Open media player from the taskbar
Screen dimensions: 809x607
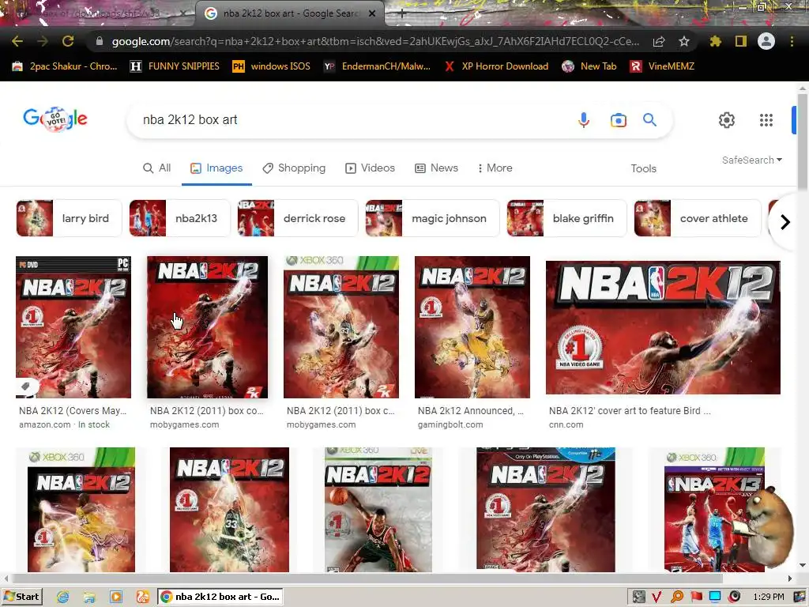[x=116, y=597]
